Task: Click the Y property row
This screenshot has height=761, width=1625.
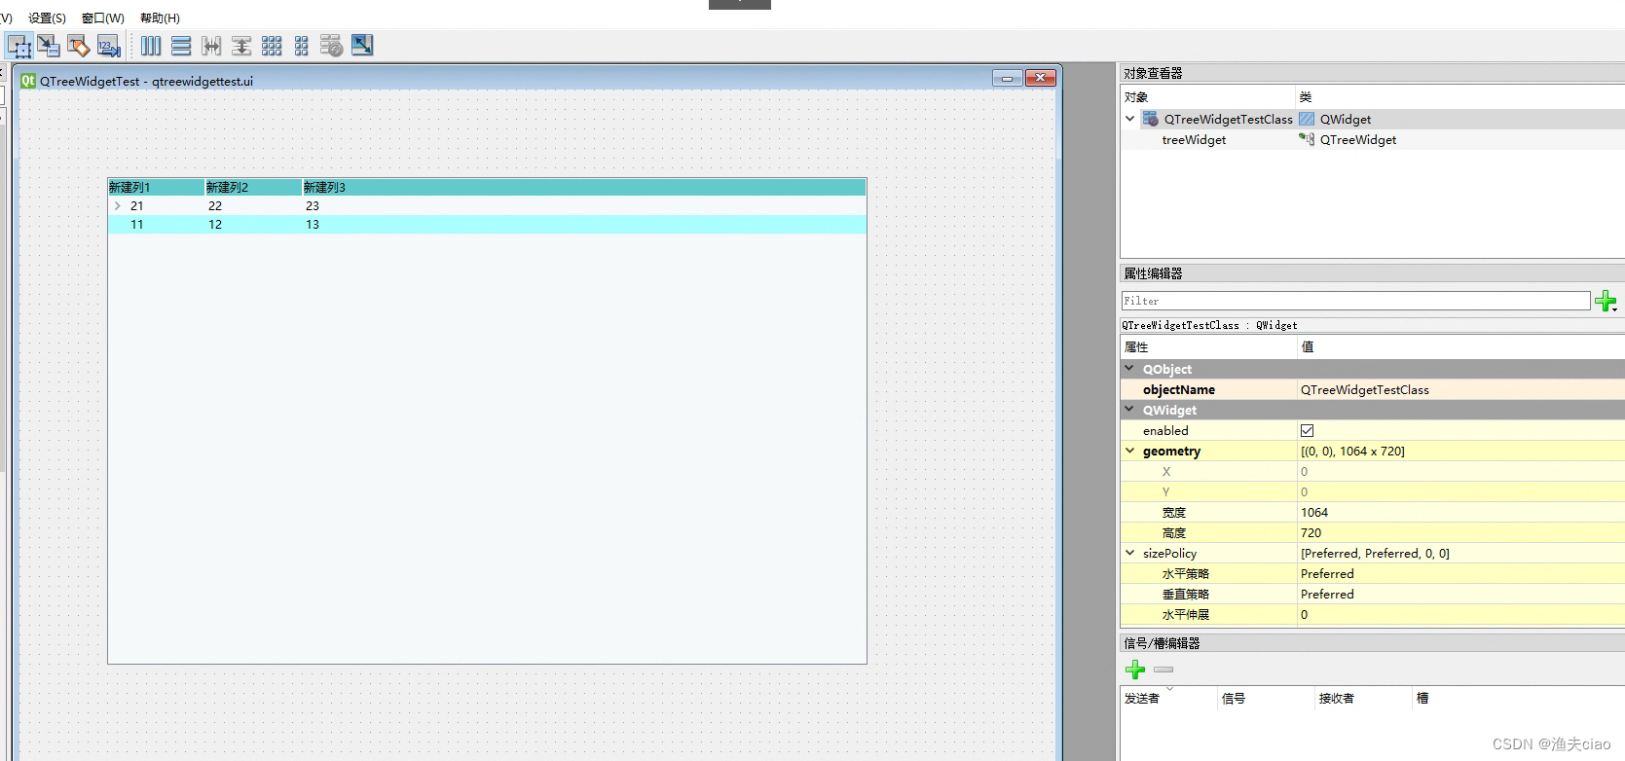Action: [1373, 491]
